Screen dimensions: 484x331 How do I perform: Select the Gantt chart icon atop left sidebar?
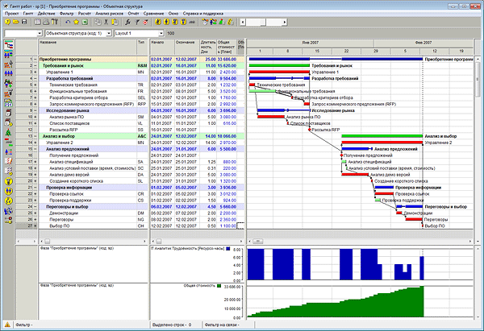(x=9, y=44)
